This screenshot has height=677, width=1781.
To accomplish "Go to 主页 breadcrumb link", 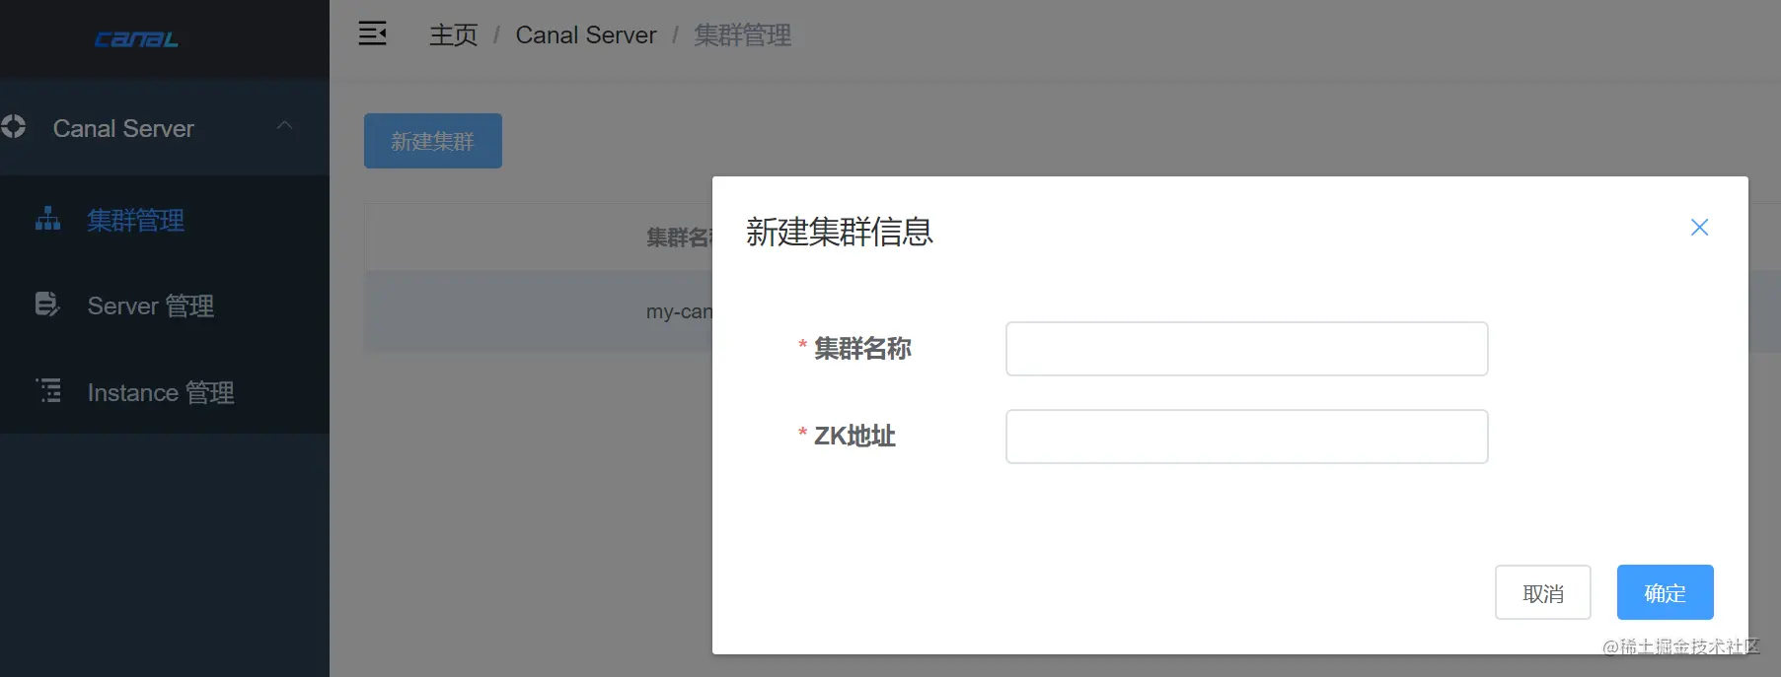I will tap(454, 35).
